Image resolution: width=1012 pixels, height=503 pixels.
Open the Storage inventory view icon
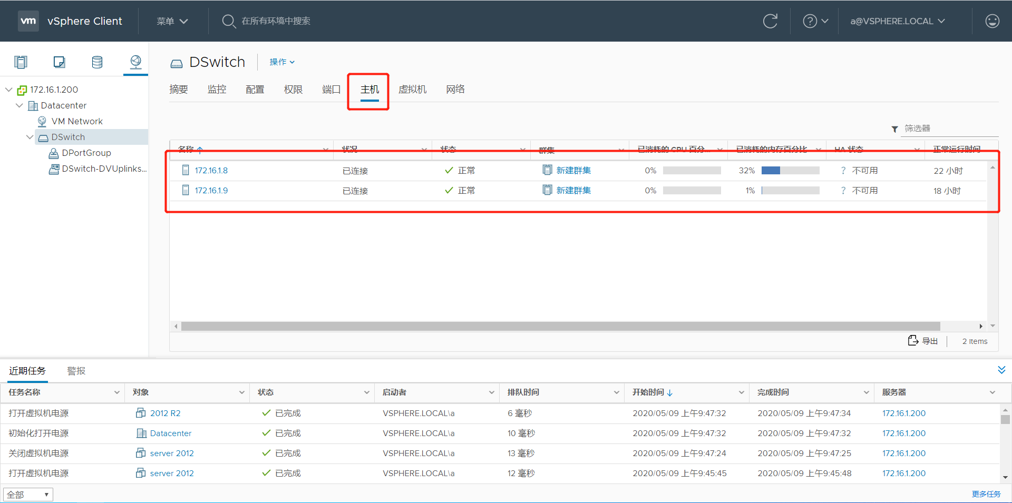tap(97, 62)
